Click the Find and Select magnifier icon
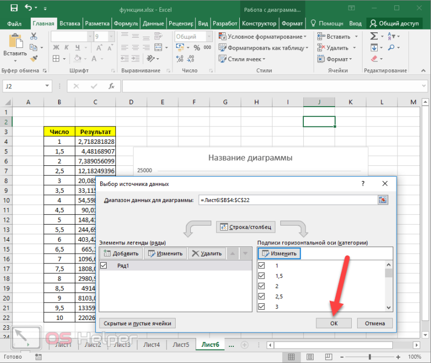Viewport: 431px width, 363px height. tap(391, 47)
